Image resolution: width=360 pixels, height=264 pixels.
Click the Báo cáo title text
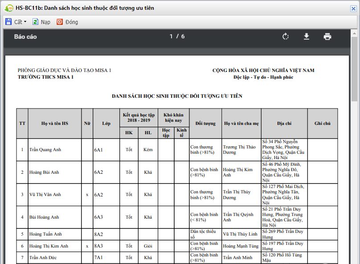coord(25,36)
